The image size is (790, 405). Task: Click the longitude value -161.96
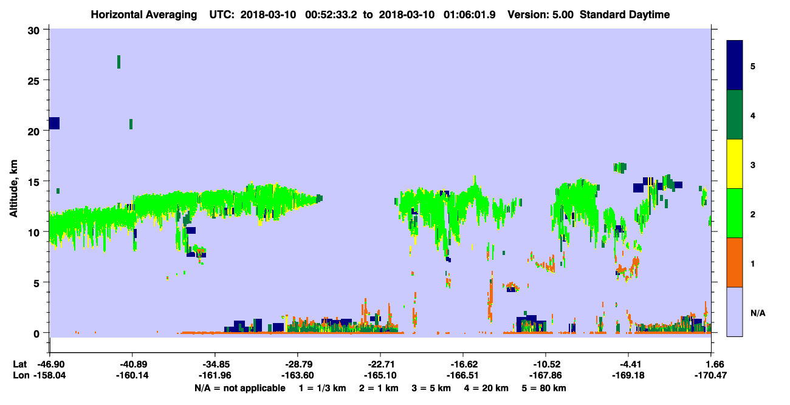pos(215,376)
